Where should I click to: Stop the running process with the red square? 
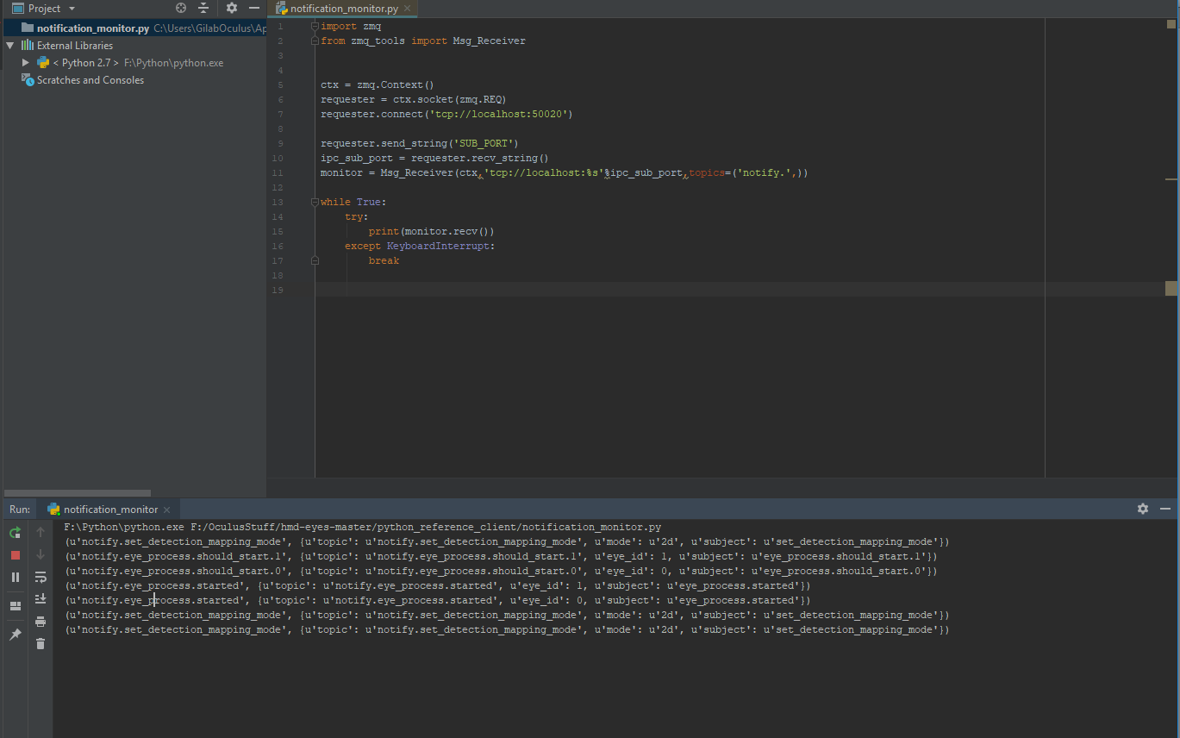click(15, 555)
